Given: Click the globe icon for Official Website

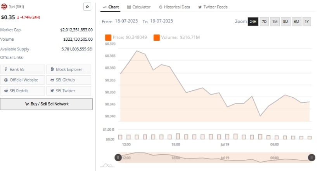Looking at the screenshot, I should pyautogui.click(x=6, y=80).
